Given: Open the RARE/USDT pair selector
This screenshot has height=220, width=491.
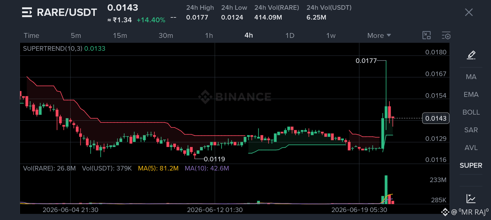Looking at the screenshot, I should (67, 12).
